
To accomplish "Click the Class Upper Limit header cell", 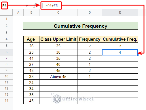I will click(58, 39).
